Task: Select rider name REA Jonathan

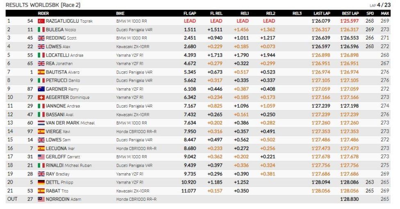Action: click(59, 63)
